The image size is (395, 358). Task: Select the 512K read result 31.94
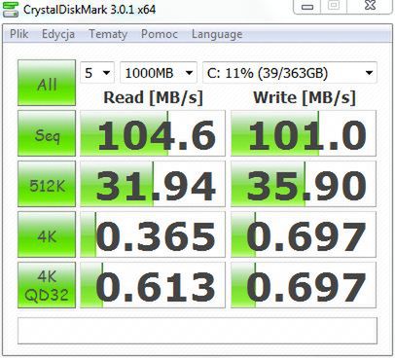[x=153, y=184]
